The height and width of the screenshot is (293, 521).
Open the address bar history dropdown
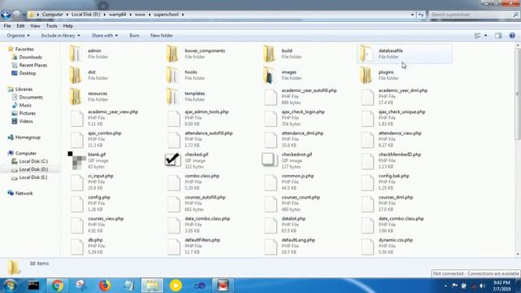click(x=413, y=15)
